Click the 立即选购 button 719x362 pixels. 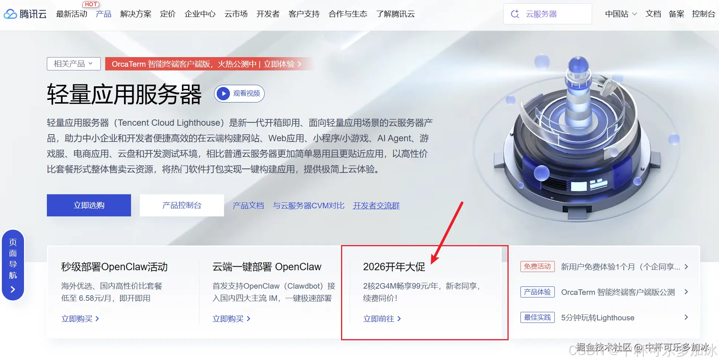89,205
